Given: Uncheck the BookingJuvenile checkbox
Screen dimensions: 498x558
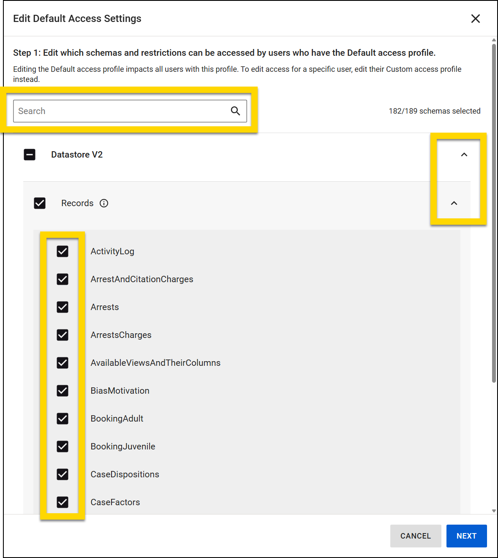Looking at the screenshot, I should tap(63, 446).
